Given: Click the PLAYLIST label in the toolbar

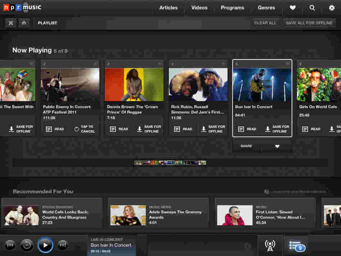Looking at the screenshot, I should point(47,23).
